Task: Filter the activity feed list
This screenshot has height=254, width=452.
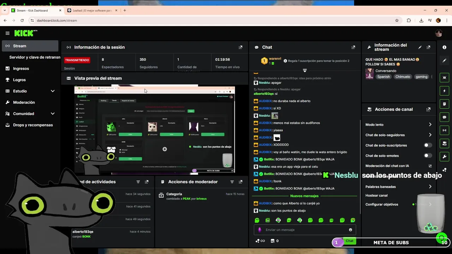Action: [138, 182]
